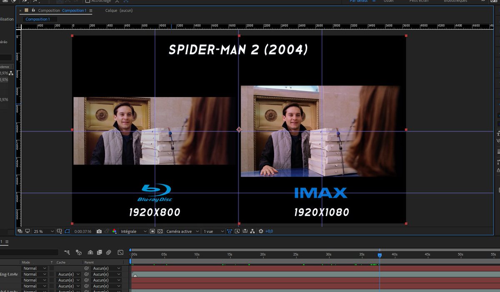Click Eng-1.m4v layer's parent pick whip
The height and width of the screenshot is (292, 500).
pos(87,275)
